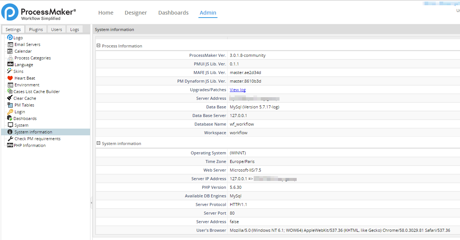Select Environment settings item
The image size is (460, 240).
point(27,85)
